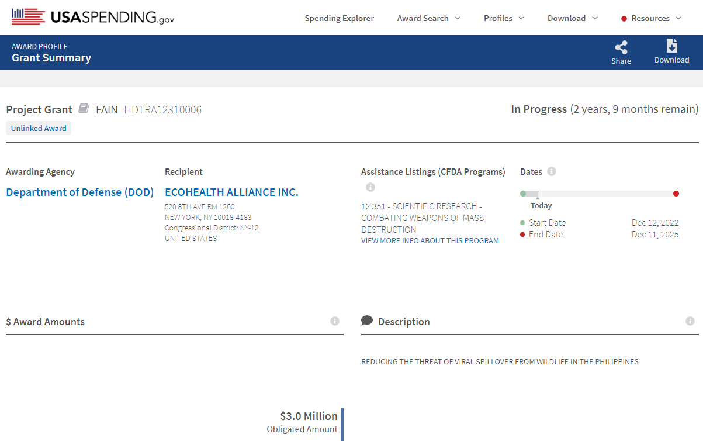
Task: Open the USAspending.gov home logo
Action: point(92,17)
